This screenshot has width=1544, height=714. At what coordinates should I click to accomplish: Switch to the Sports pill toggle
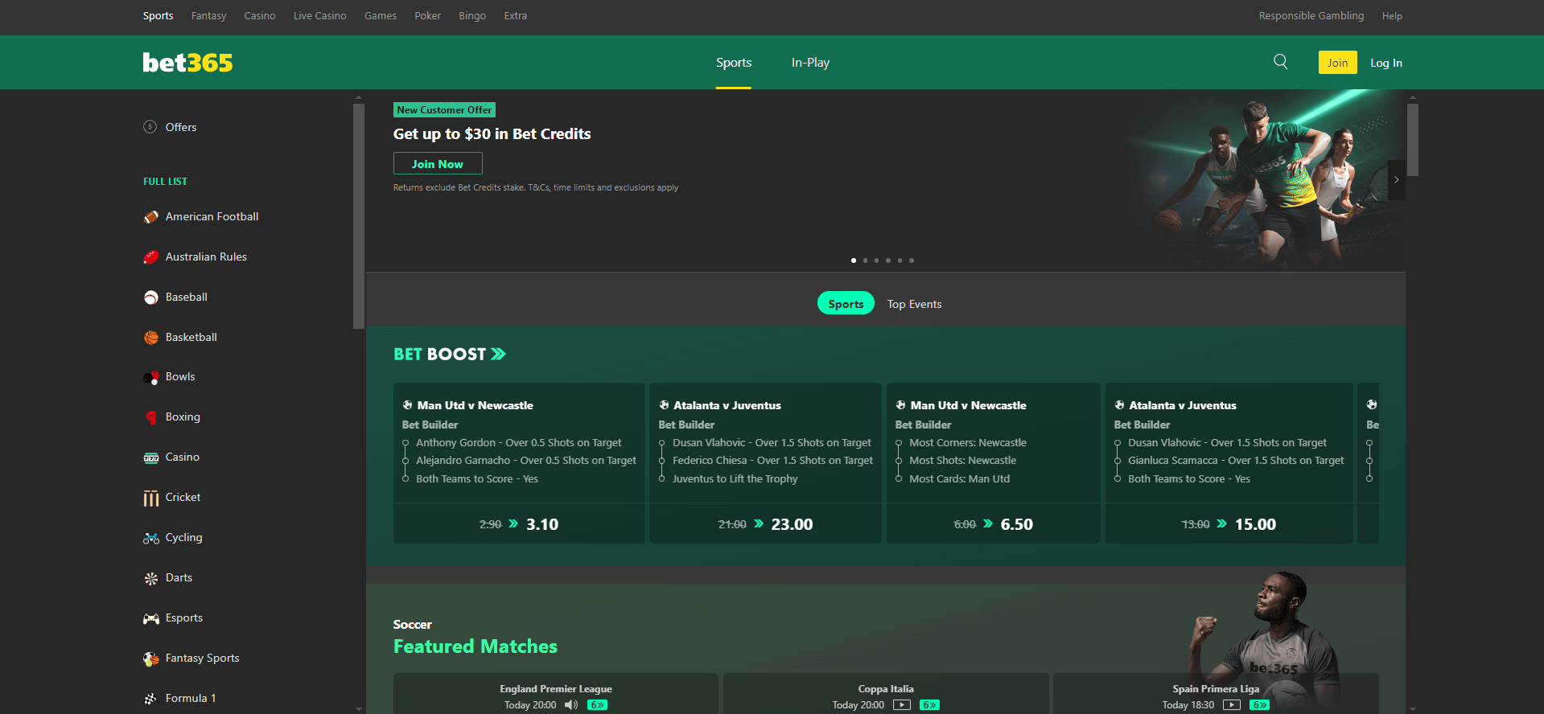pos(846,303)
